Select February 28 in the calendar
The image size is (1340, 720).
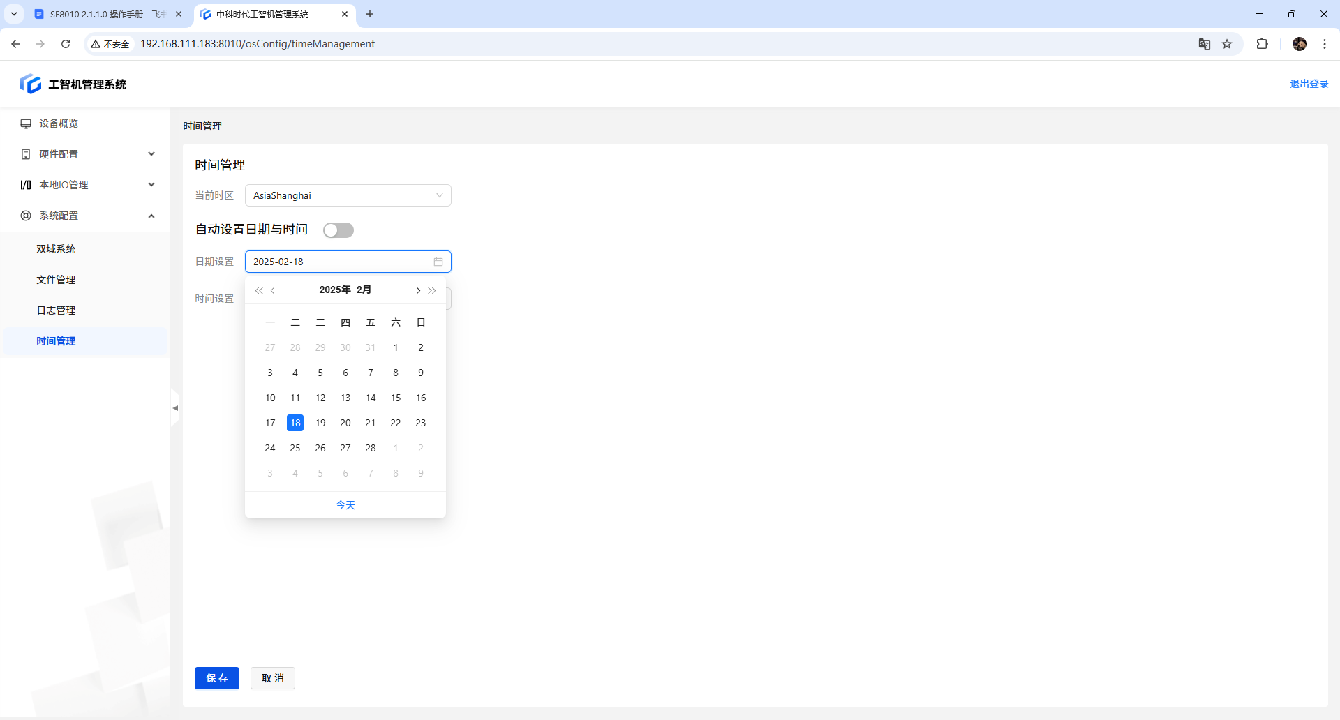pos(371,448)
